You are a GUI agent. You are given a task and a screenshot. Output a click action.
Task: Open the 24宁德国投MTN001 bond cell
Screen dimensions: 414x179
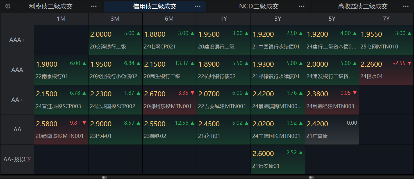point(278,130)
